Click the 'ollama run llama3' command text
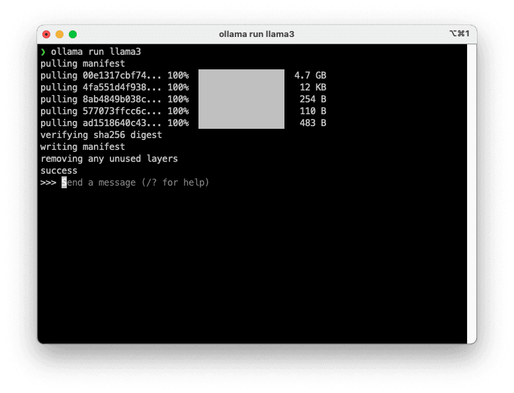514x393 pixels. (96, 52)
